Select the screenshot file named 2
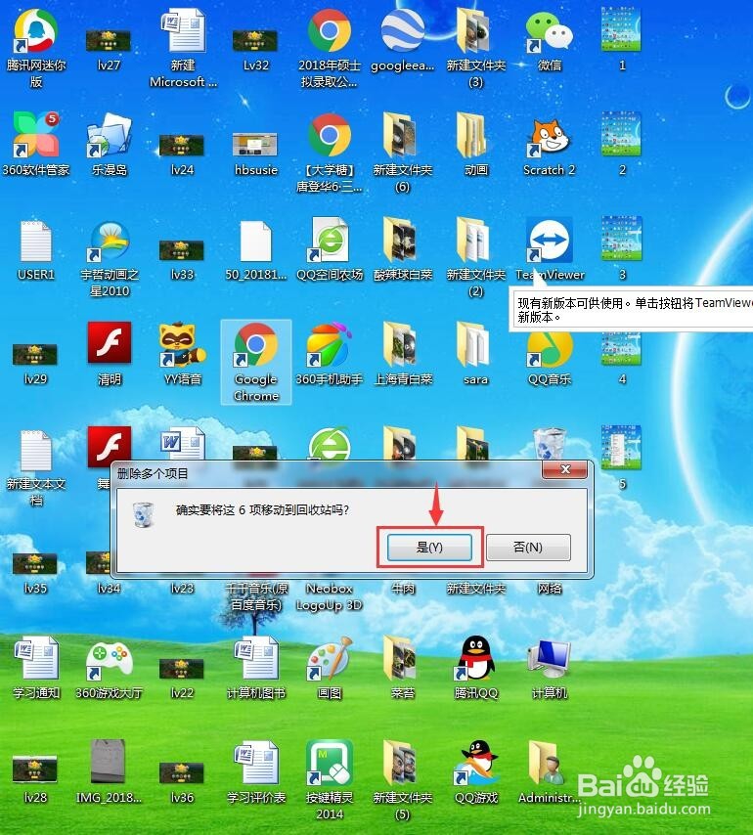The width and height of the screenshot is (753, 835). pos(621,134)
